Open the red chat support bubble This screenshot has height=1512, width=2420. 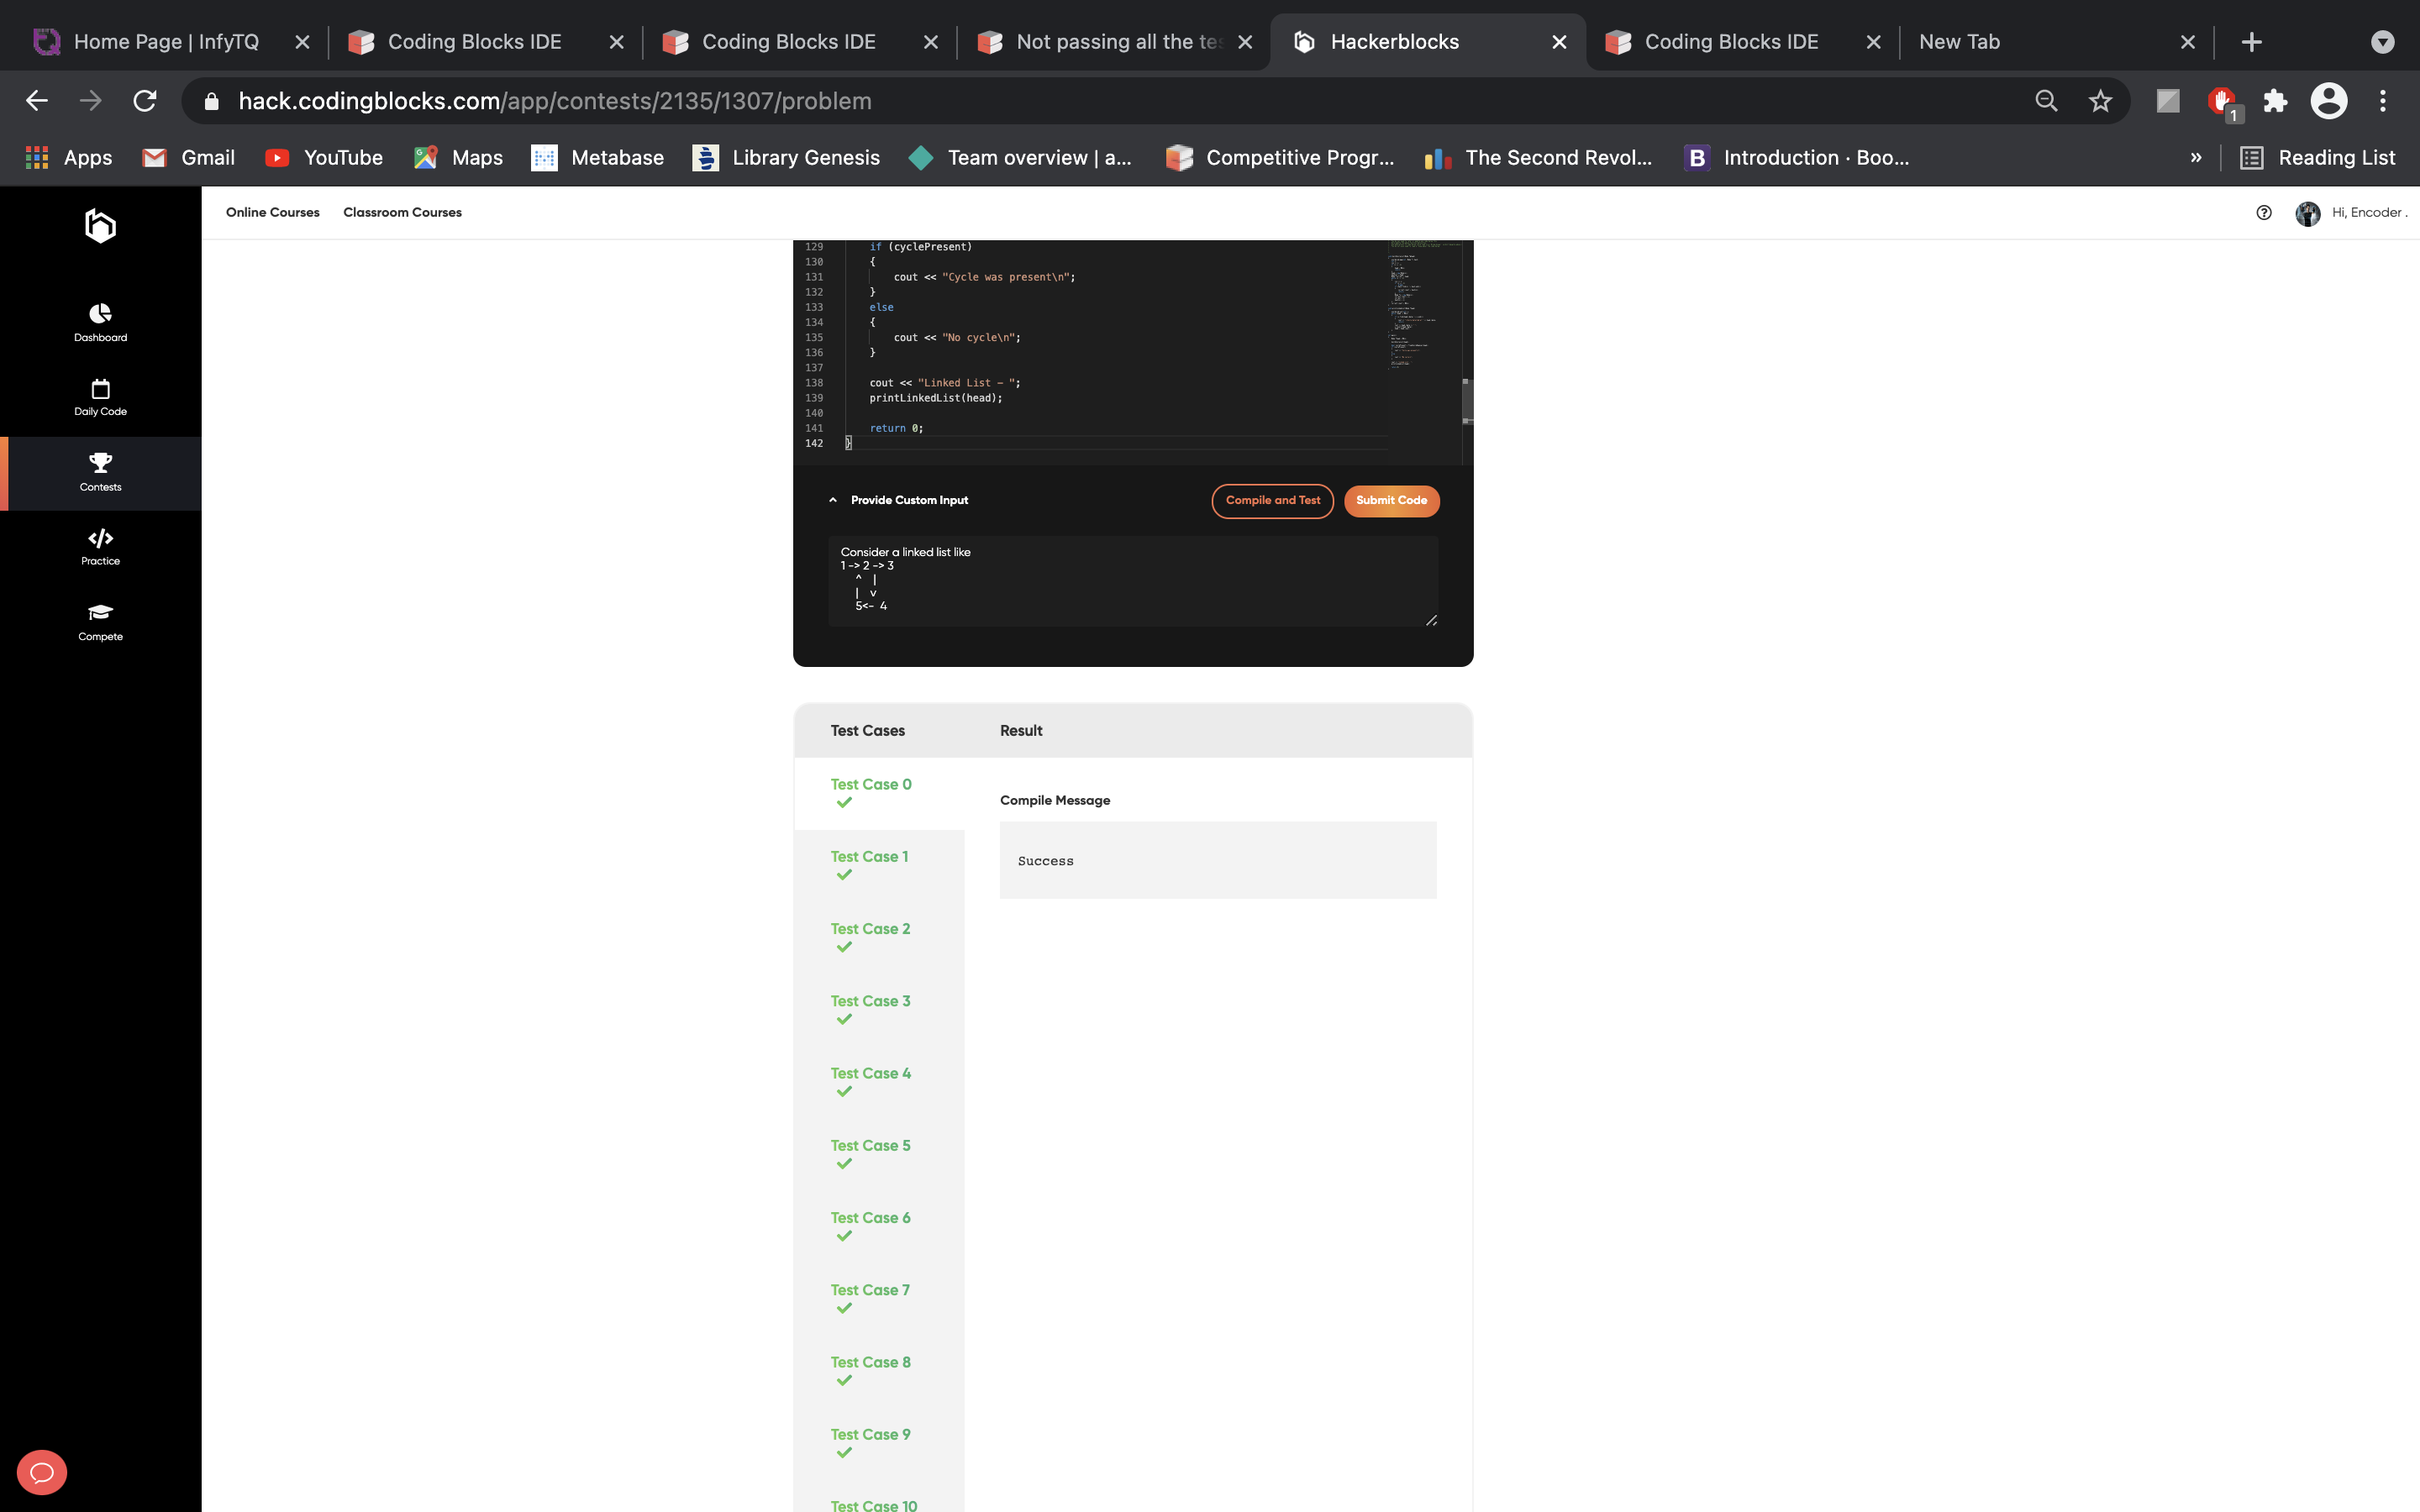42,1472
